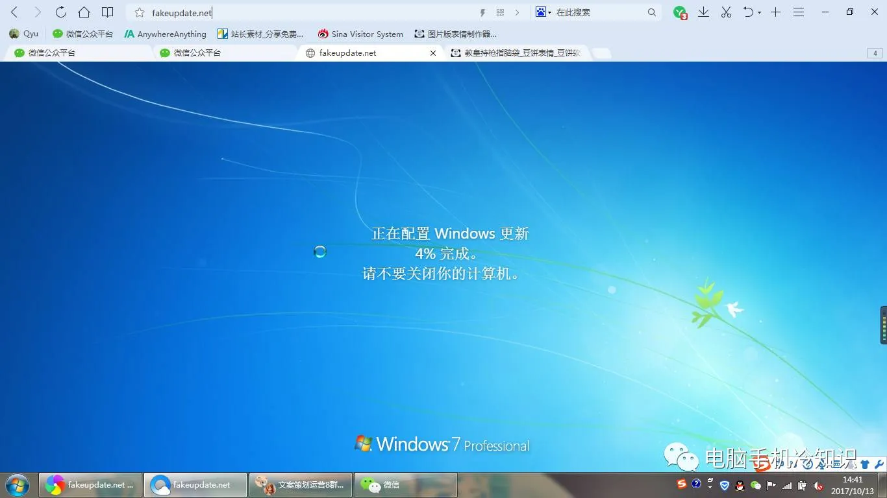Open QQ from the system tray
Screen dimensions: 887x498
[x=740, y=484]
